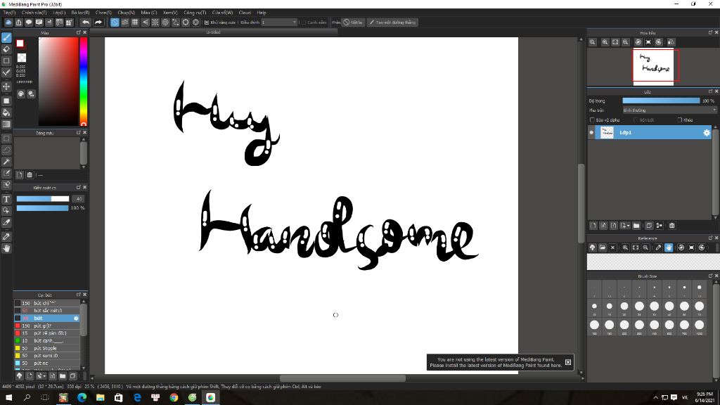Select the rectangular Select tool
The image size is (720, 405).
click(6, 139)
